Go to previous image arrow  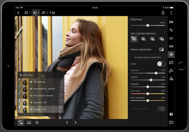(67, 122)
